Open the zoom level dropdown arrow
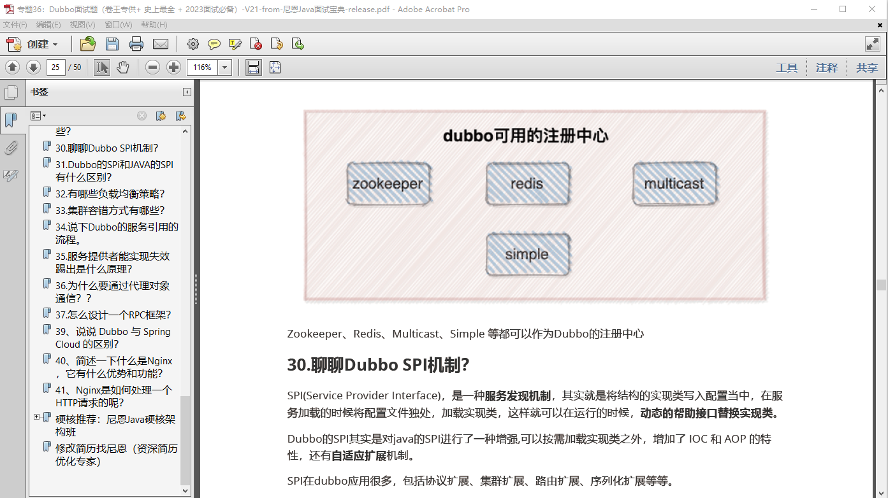This screenshot has height=498, width=888. [225, 67]
